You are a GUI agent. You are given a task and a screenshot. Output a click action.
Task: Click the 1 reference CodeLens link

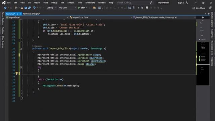point(37,46)
